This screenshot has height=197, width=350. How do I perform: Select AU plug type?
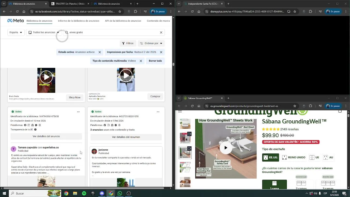[x=328, y=157]
